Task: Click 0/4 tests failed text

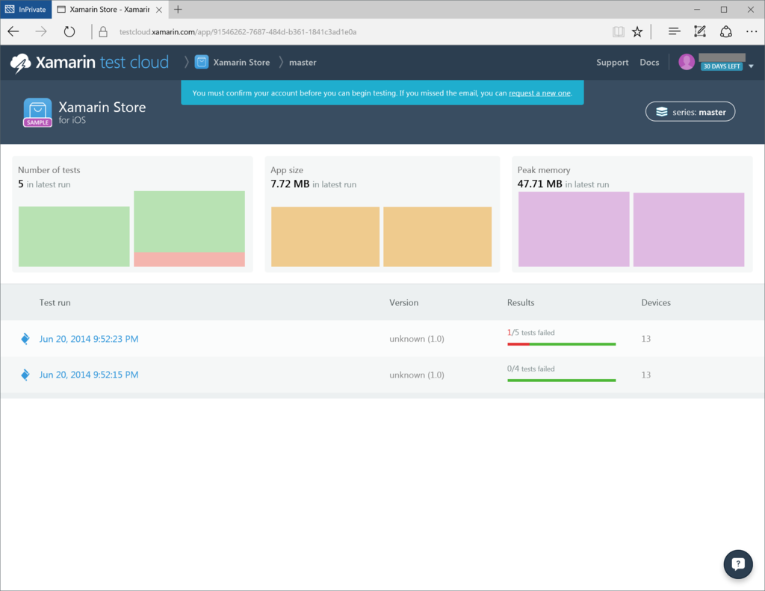Action: [531, 369]
